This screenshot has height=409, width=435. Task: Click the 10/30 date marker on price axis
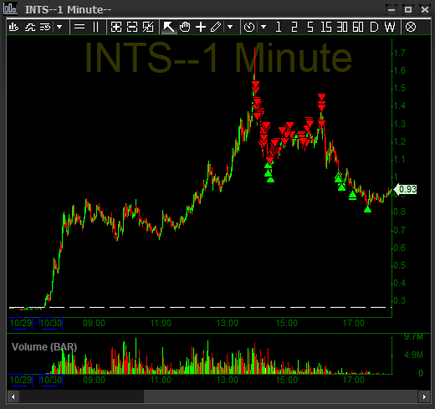coord(51,323)
